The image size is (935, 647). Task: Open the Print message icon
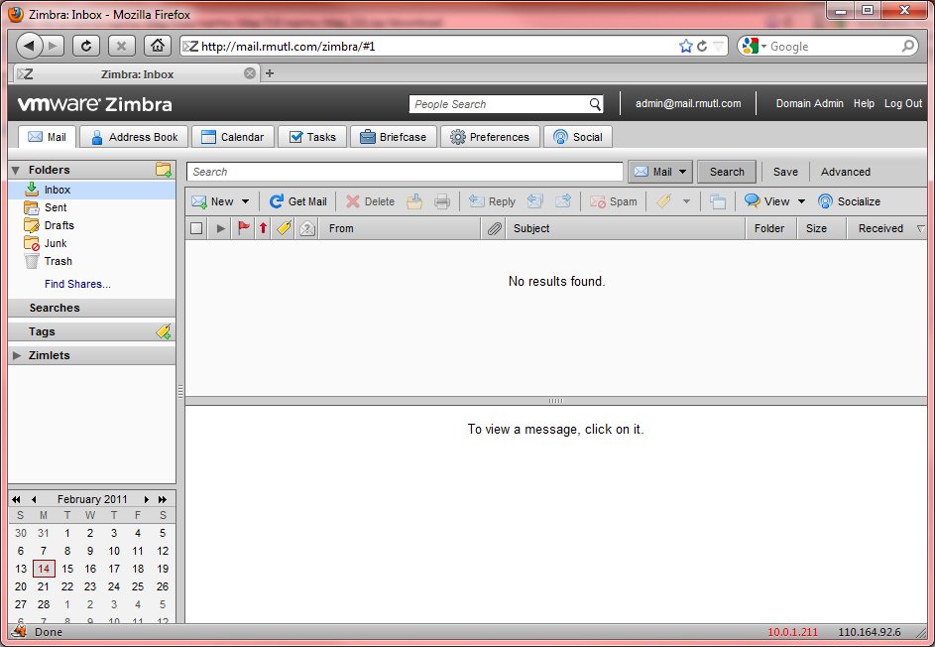coord(442,201)
